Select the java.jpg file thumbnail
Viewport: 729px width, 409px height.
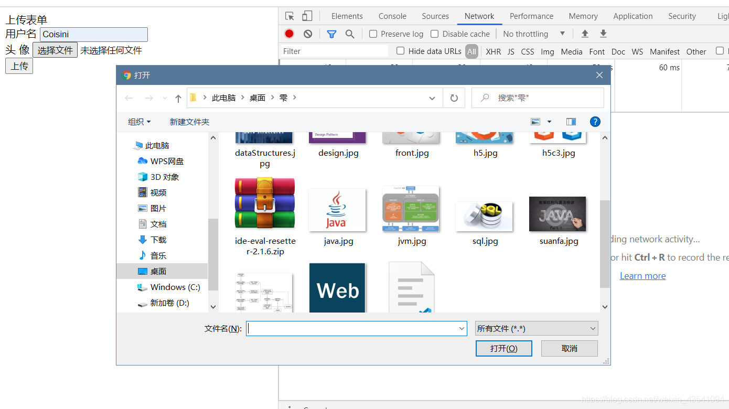tap(337, 210)
